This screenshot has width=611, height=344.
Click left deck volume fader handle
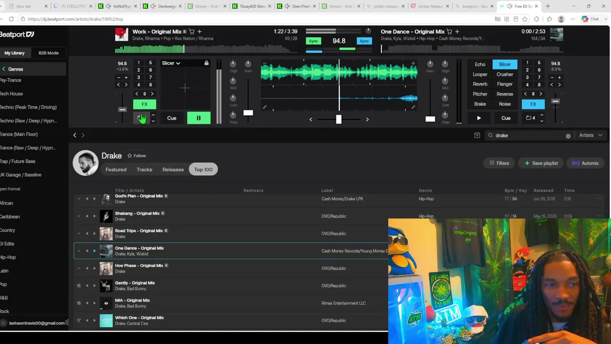click(248, 113)
